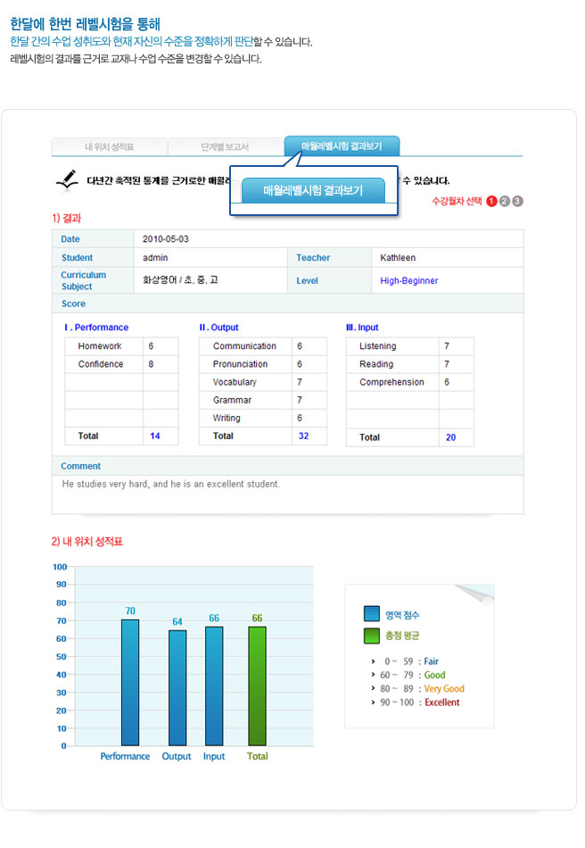Click the teacher name Kathleen

click(398, 258)
